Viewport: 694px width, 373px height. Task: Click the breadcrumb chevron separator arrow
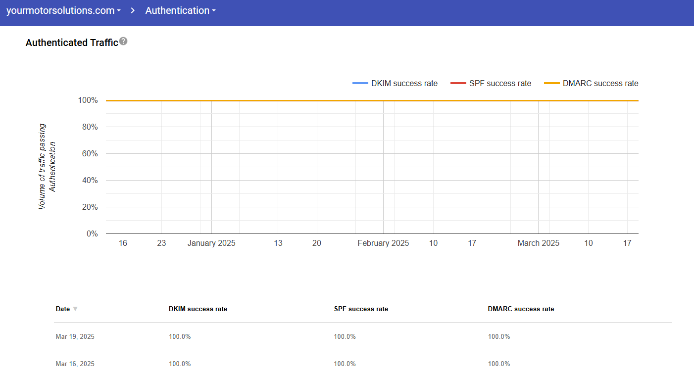click(133, 10)
